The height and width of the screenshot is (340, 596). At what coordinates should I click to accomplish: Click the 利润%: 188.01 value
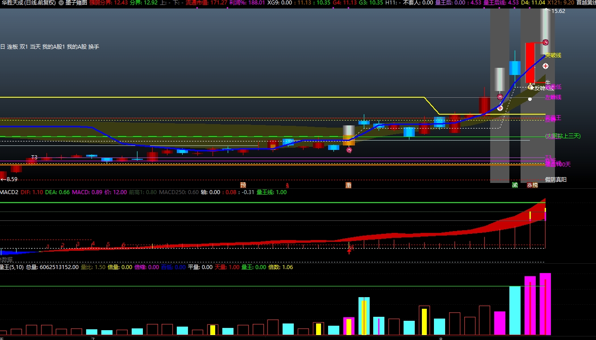(x=247, y=3)
